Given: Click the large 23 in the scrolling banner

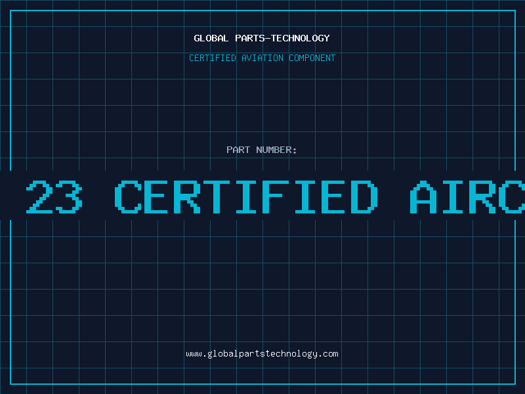Looking at the screenshot, I should 54,196.
